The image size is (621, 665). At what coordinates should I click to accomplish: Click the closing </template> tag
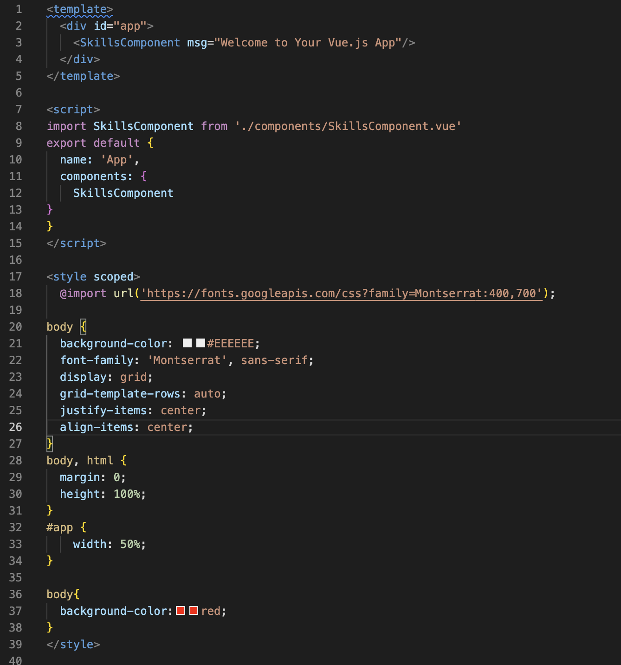pos(83,76)
